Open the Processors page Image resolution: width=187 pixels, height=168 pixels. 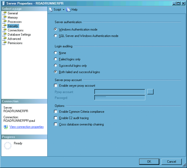15,22
